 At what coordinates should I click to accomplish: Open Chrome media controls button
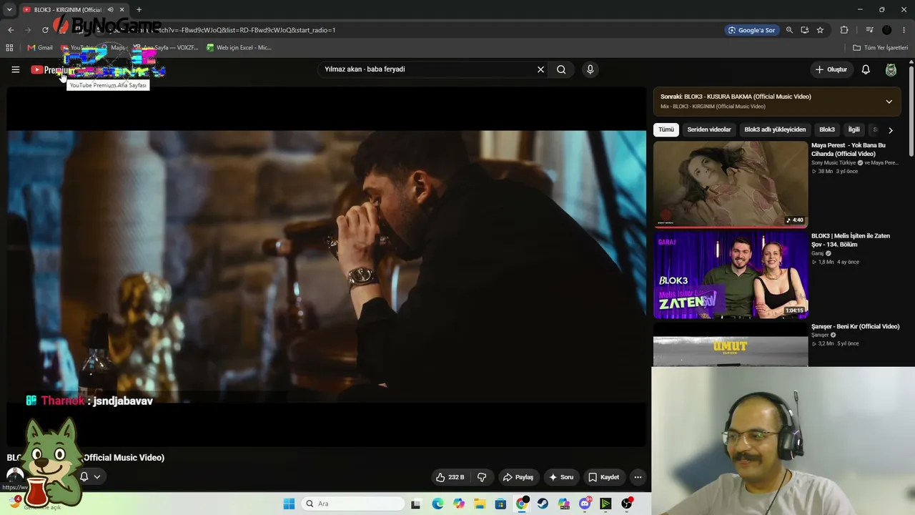[x=869, y=30]
